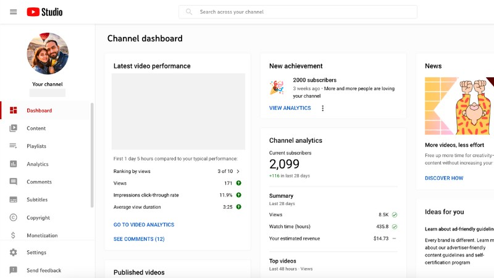Click GO TO VIDEO ANALYTICS link
Viewport: 494px width, 278px height.
coord(144,225)
